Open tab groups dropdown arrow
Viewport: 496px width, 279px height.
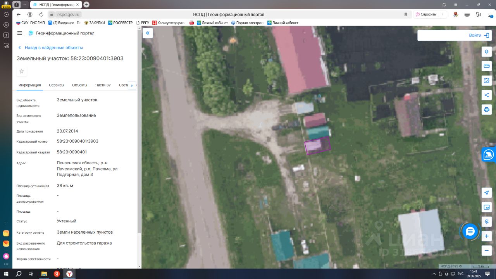coord(25,5)
